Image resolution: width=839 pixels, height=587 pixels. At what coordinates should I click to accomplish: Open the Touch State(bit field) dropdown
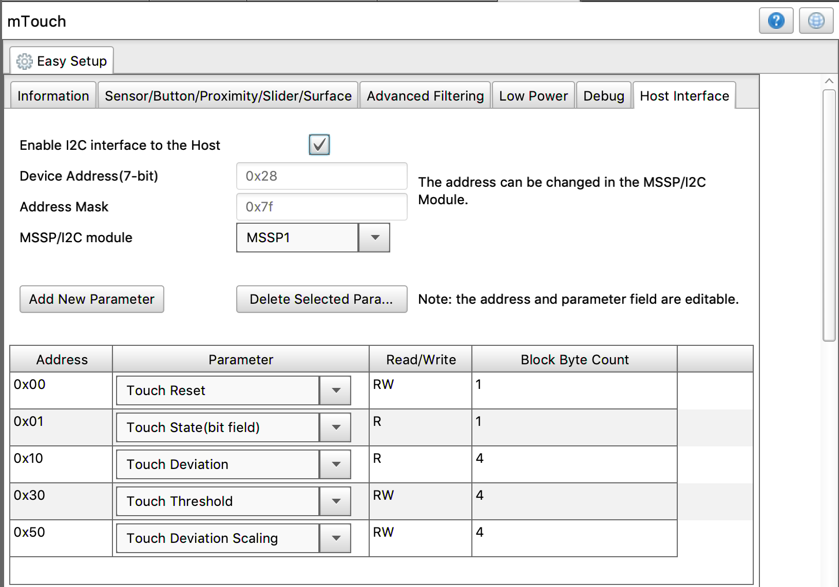tap(335, 427)
